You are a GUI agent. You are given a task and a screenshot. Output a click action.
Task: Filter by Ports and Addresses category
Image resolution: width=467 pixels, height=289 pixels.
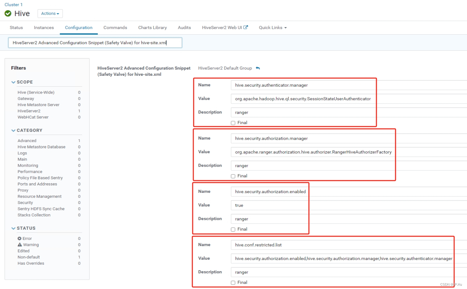click(x=37, y=184)
